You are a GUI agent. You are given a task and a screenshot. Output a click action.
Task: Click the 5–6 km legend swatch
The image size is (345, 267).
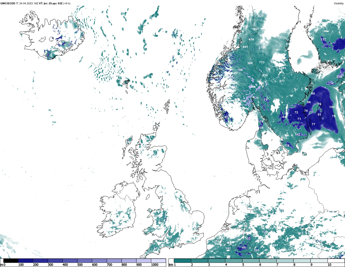[x=251, y=261]
